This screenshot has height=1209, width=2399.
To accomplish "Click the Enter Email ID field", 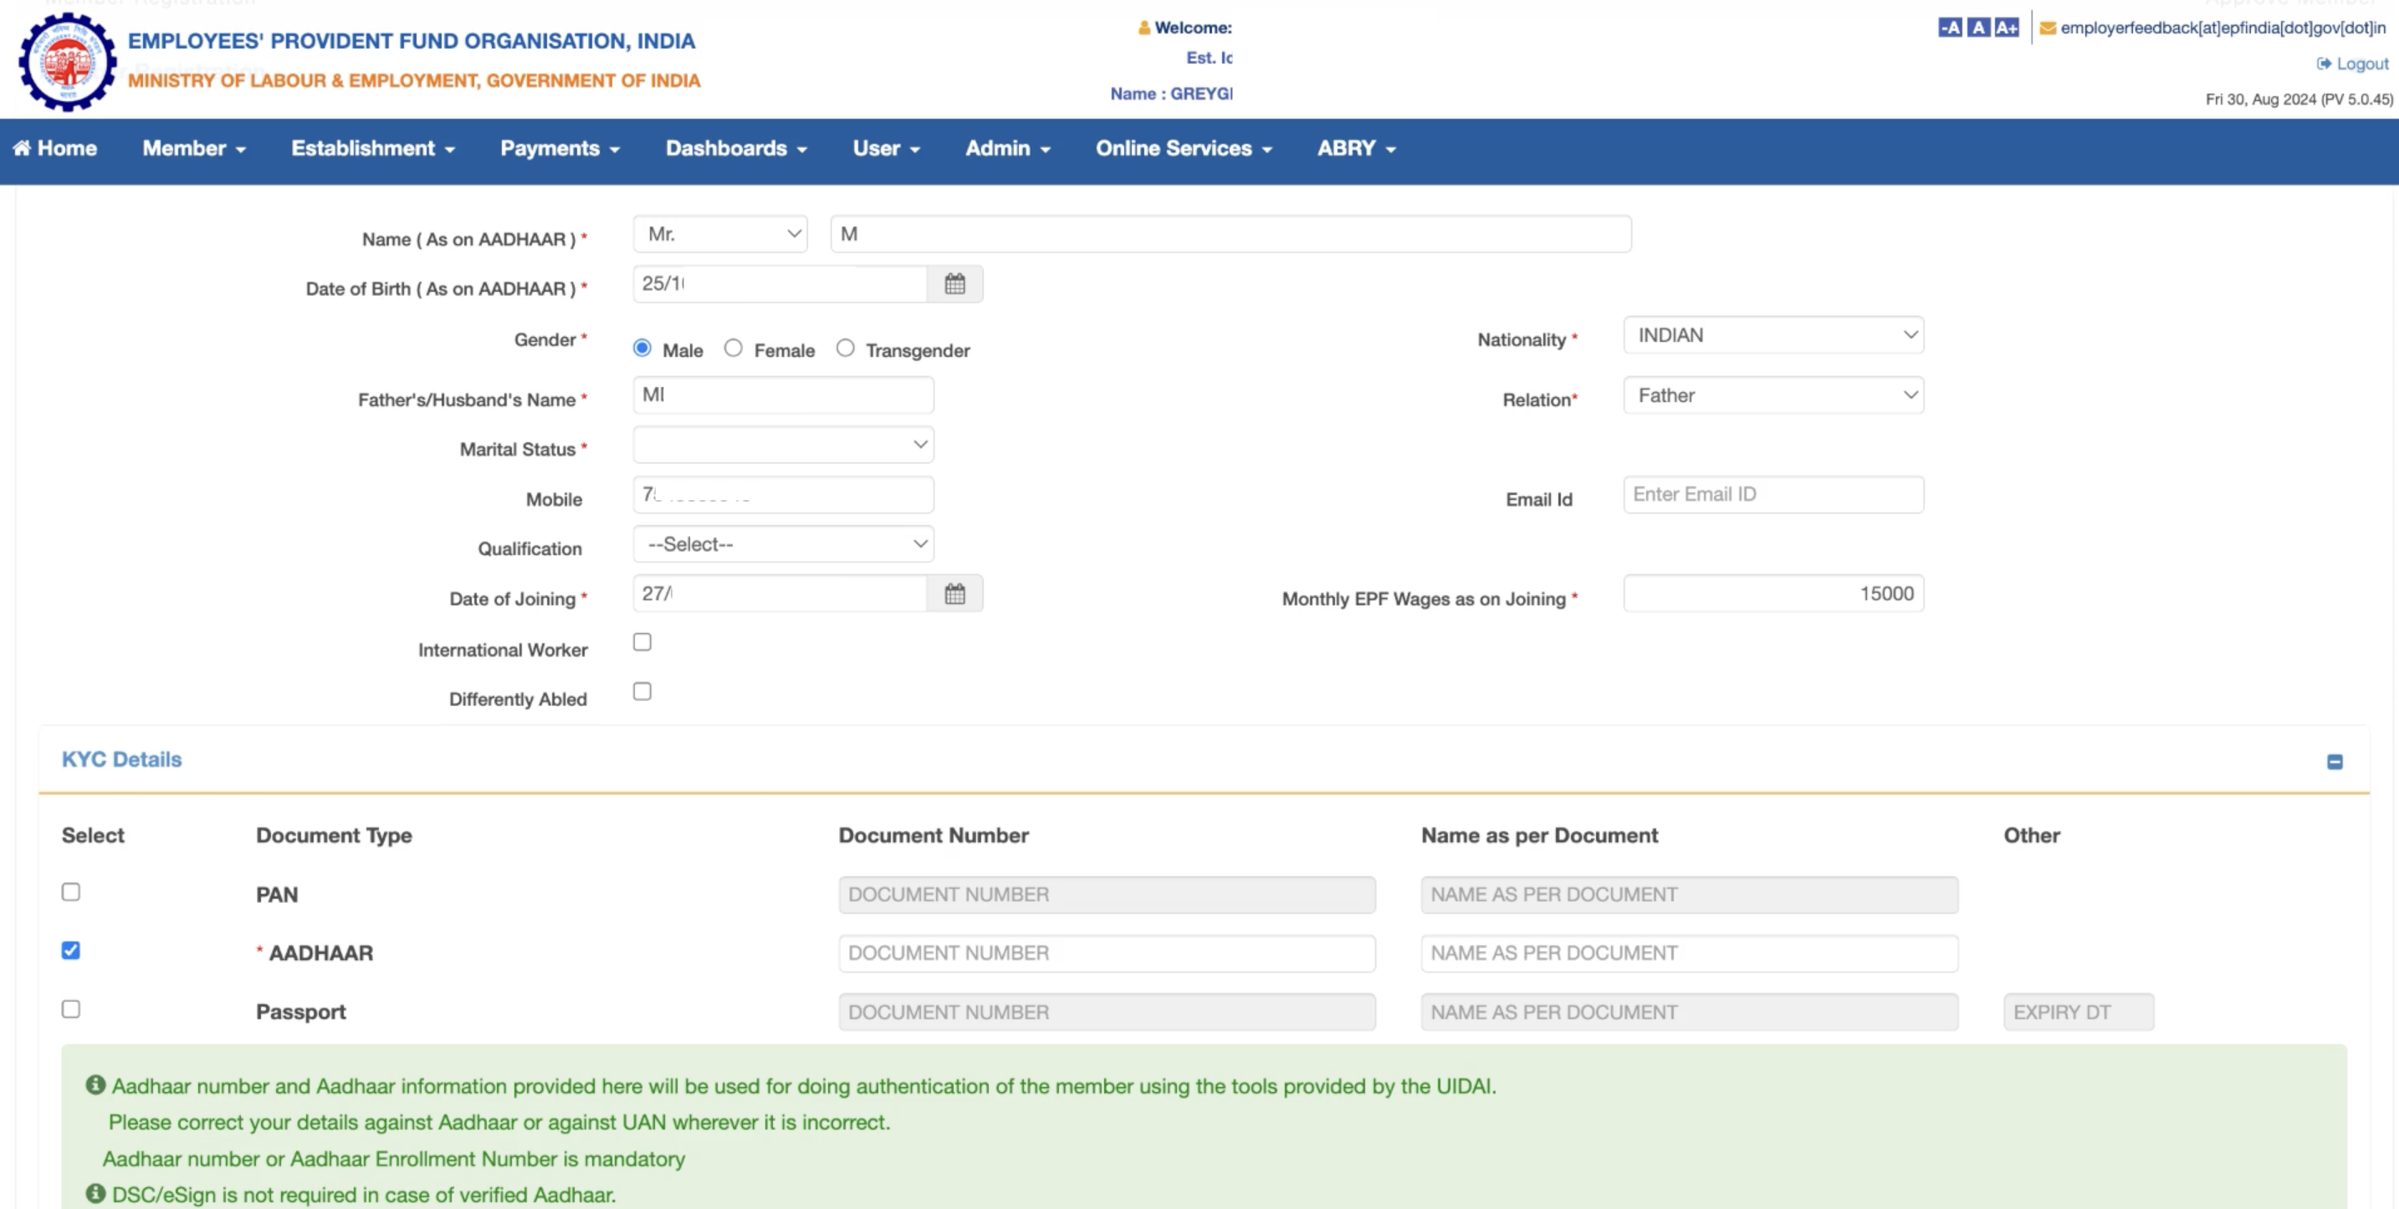I will click(1773, 495).
